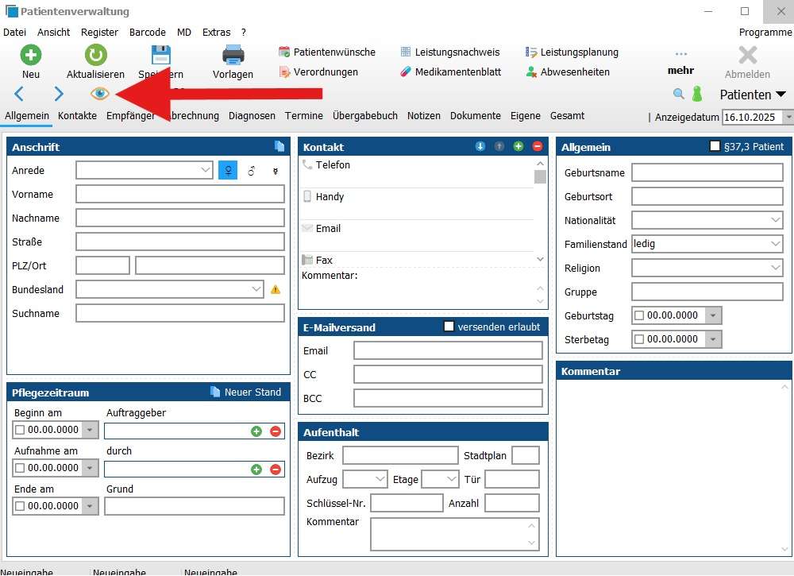Remove contact entry red minus icon
The image size is (794, 576).
538,147
